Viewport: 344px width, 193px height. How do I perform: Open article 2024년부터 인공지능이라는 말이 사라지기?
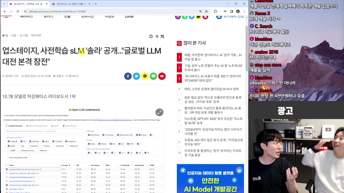[x=213, y=131]
